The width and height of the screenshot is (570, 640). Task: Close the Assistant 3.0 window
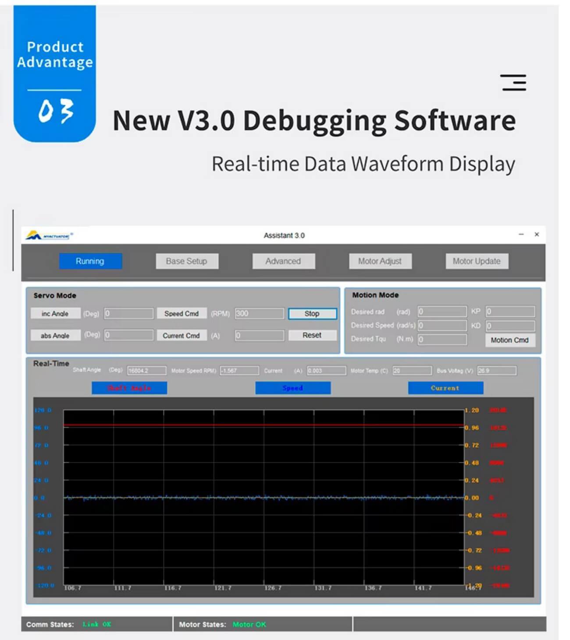pos(537,234)
